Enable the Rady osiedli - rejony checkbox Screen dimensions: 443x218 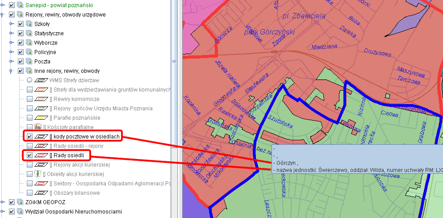(29, 146)
